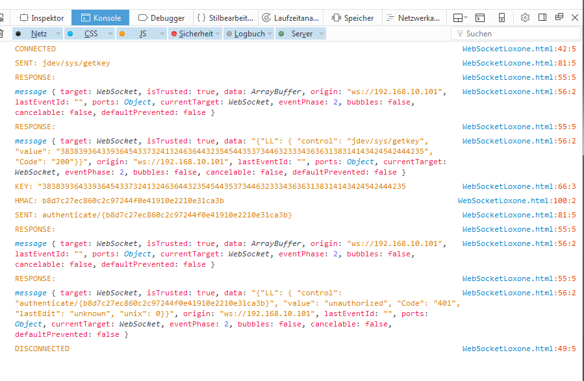The width and height of the screenshot is (584, 381).
Task: Open developer tools settings gear
Action: coord(525,18)
